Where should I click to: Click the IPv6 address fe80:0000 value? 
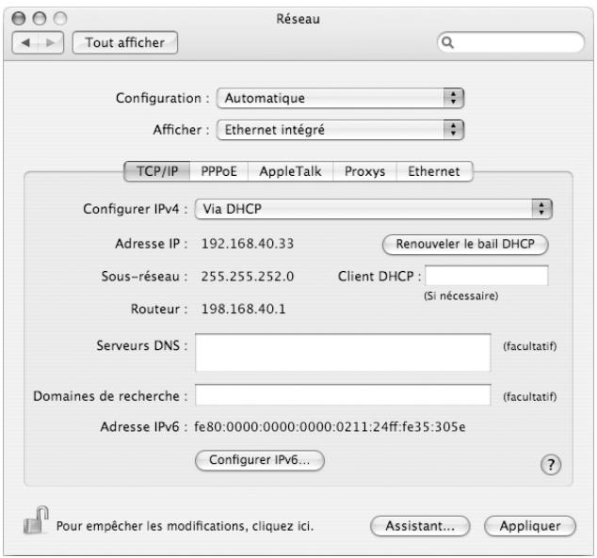[x=330, y=427]
